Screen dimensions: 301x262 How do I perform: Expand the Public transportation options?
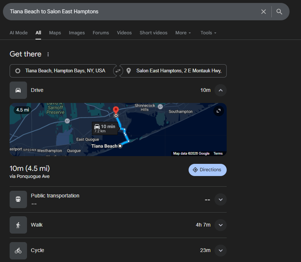(x=220, y=200)
